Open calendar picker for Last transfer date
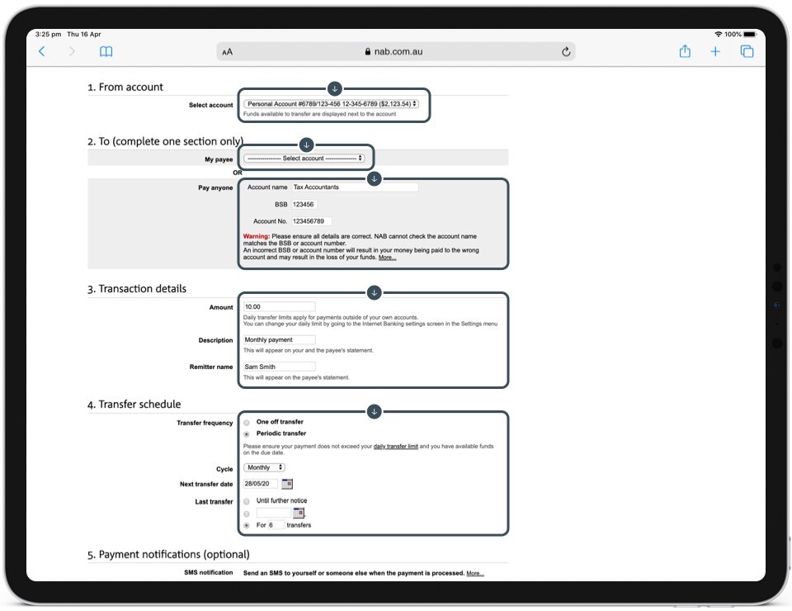The image size is (792, 611). (299, 513)
